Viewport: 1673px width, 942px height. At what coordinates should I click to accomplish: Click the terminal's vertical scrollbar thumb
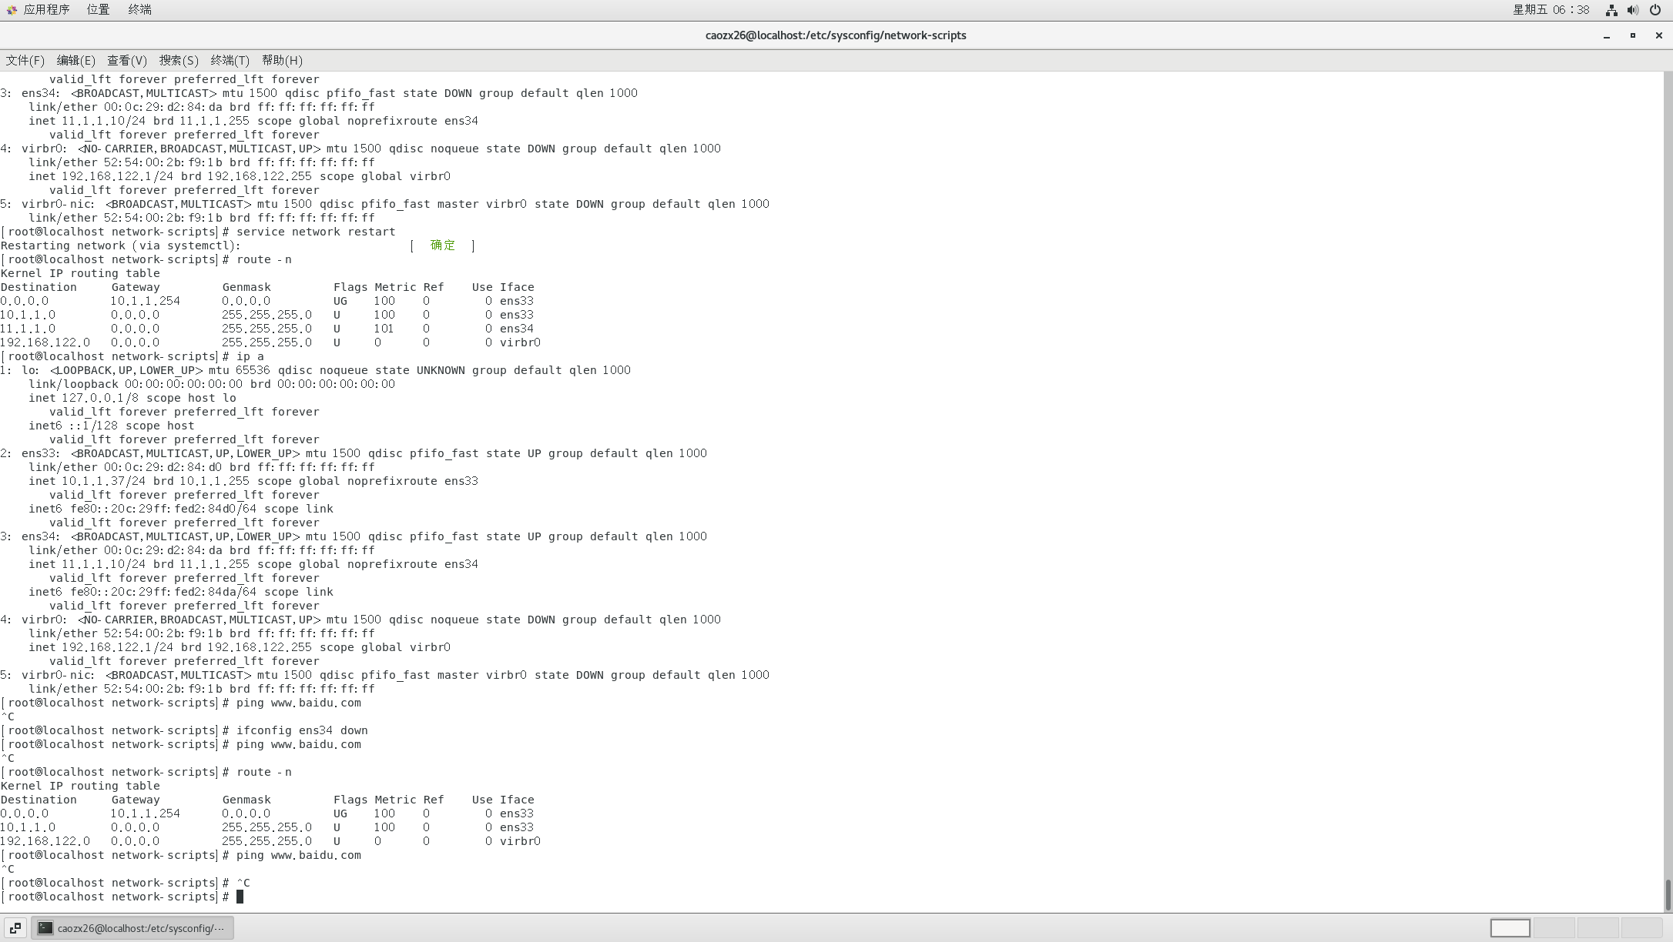(1668, 894)
